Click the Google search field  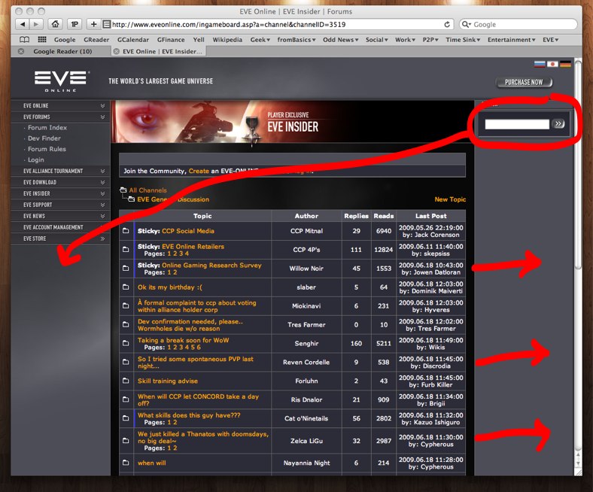pyautogui.click(x=518, y=25)
